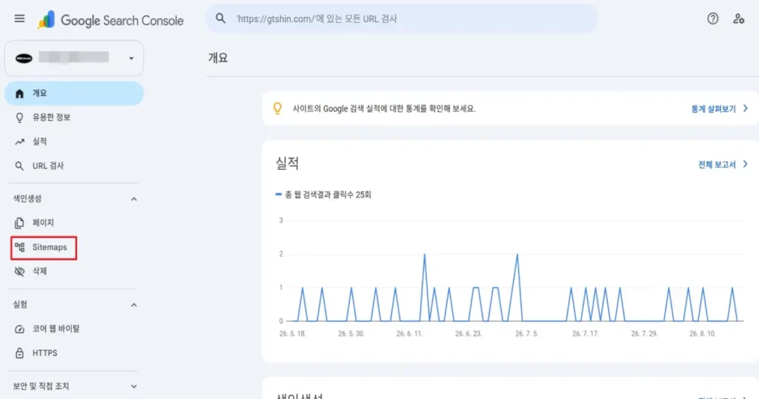759x399 pixels.
Task: Click the yellow lightbulb in the tip banner
Action: [277, 108]
